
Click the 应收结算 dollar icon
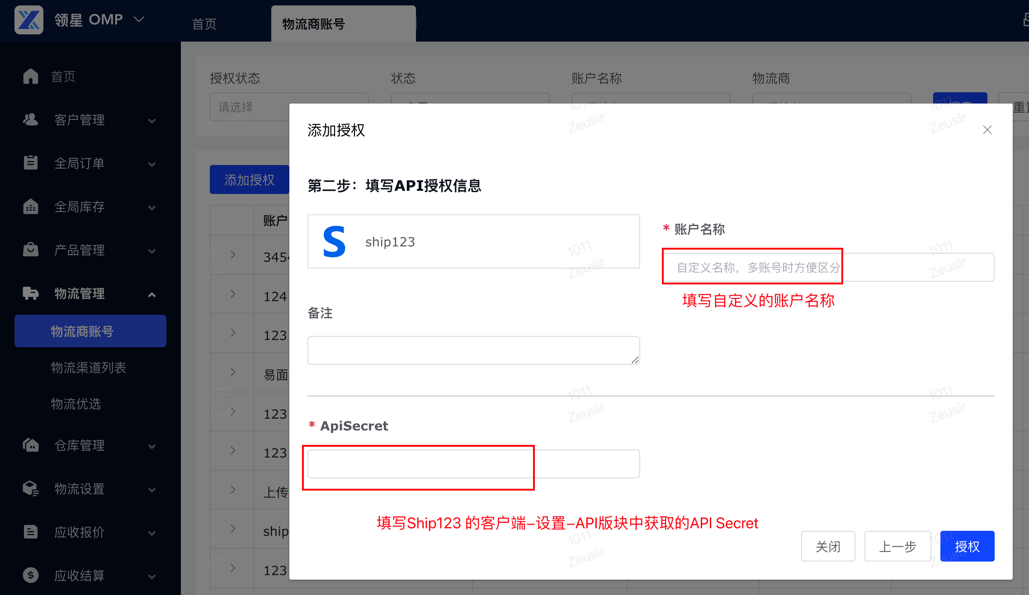(x=31, y=575)
